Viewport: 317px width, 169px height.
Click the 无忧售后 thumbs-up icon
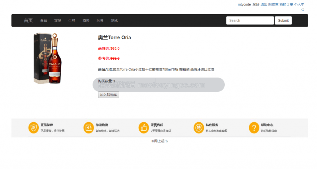(144, 128)
